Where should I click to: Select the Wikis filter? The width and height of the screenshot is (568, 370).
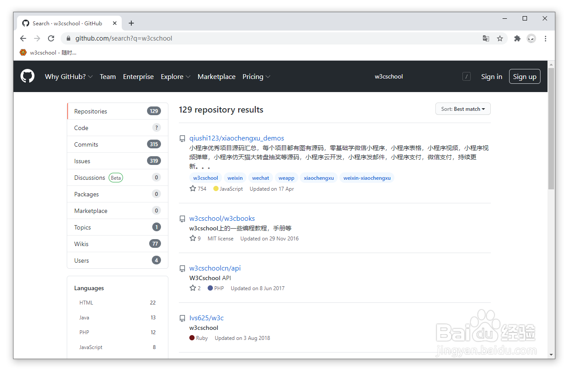[x=117, y=244]
